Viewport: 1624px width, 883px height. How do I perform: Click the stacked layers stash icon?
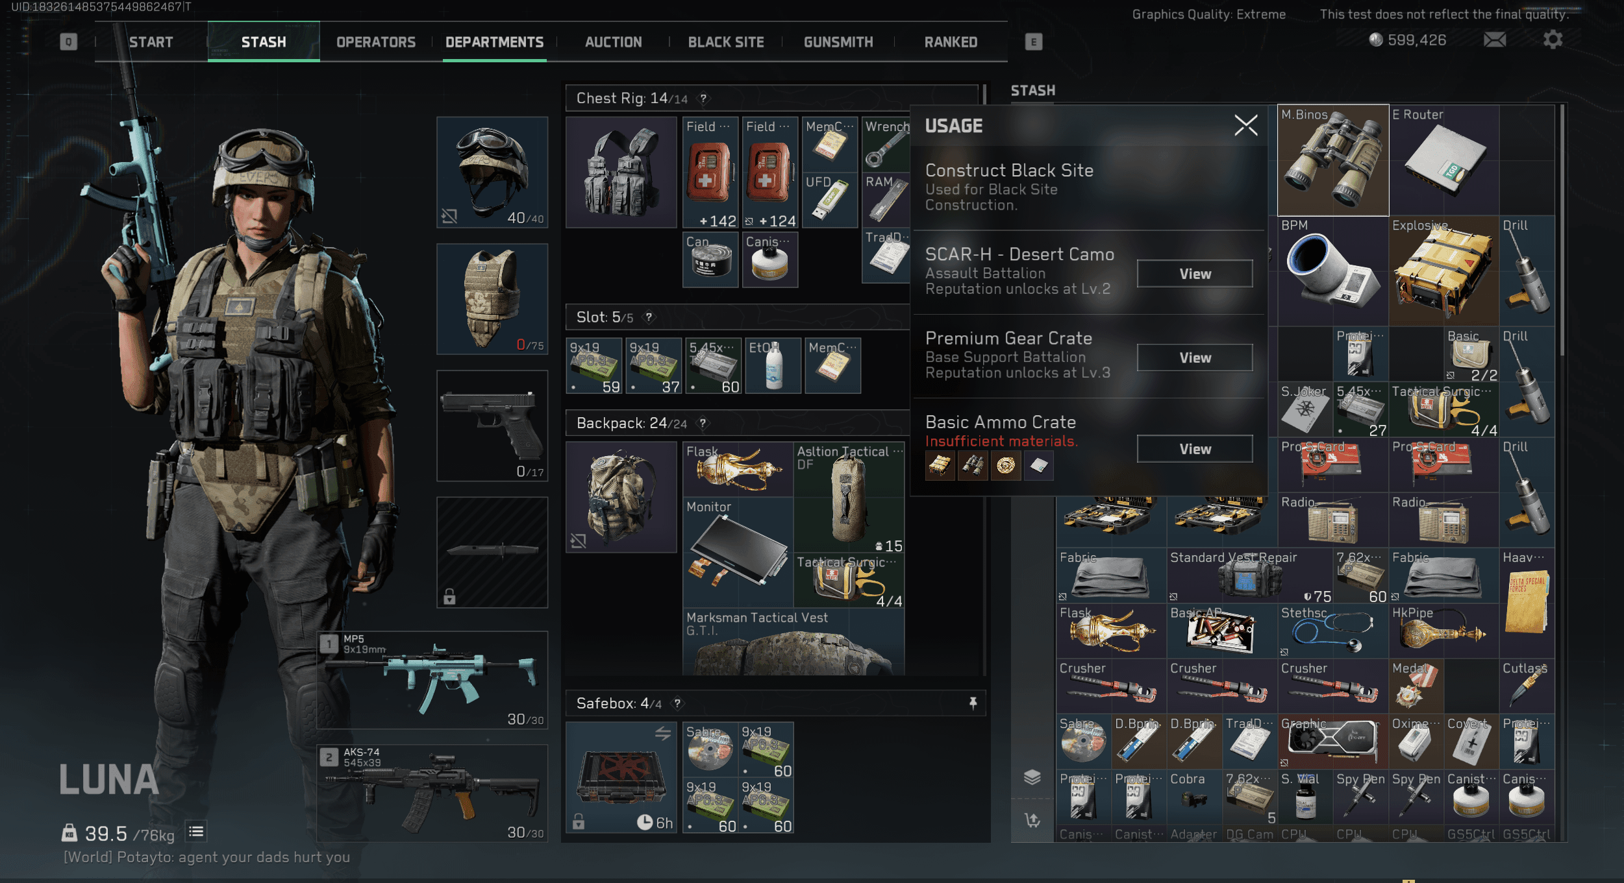pos(1032,777)
